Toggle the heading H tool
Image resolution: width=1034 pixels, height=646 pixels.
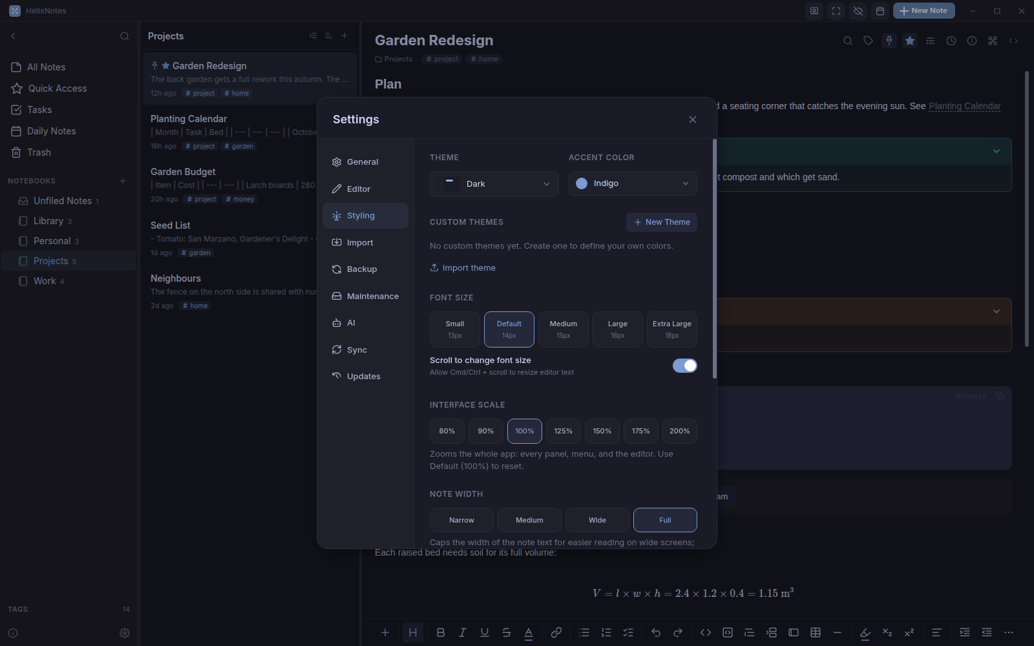[x=413, y=632]
